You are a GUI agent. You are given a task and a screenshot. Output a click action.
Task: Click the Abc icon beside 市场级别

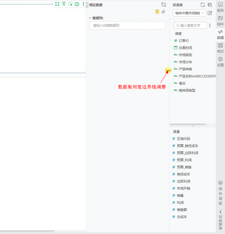point(176,55)
